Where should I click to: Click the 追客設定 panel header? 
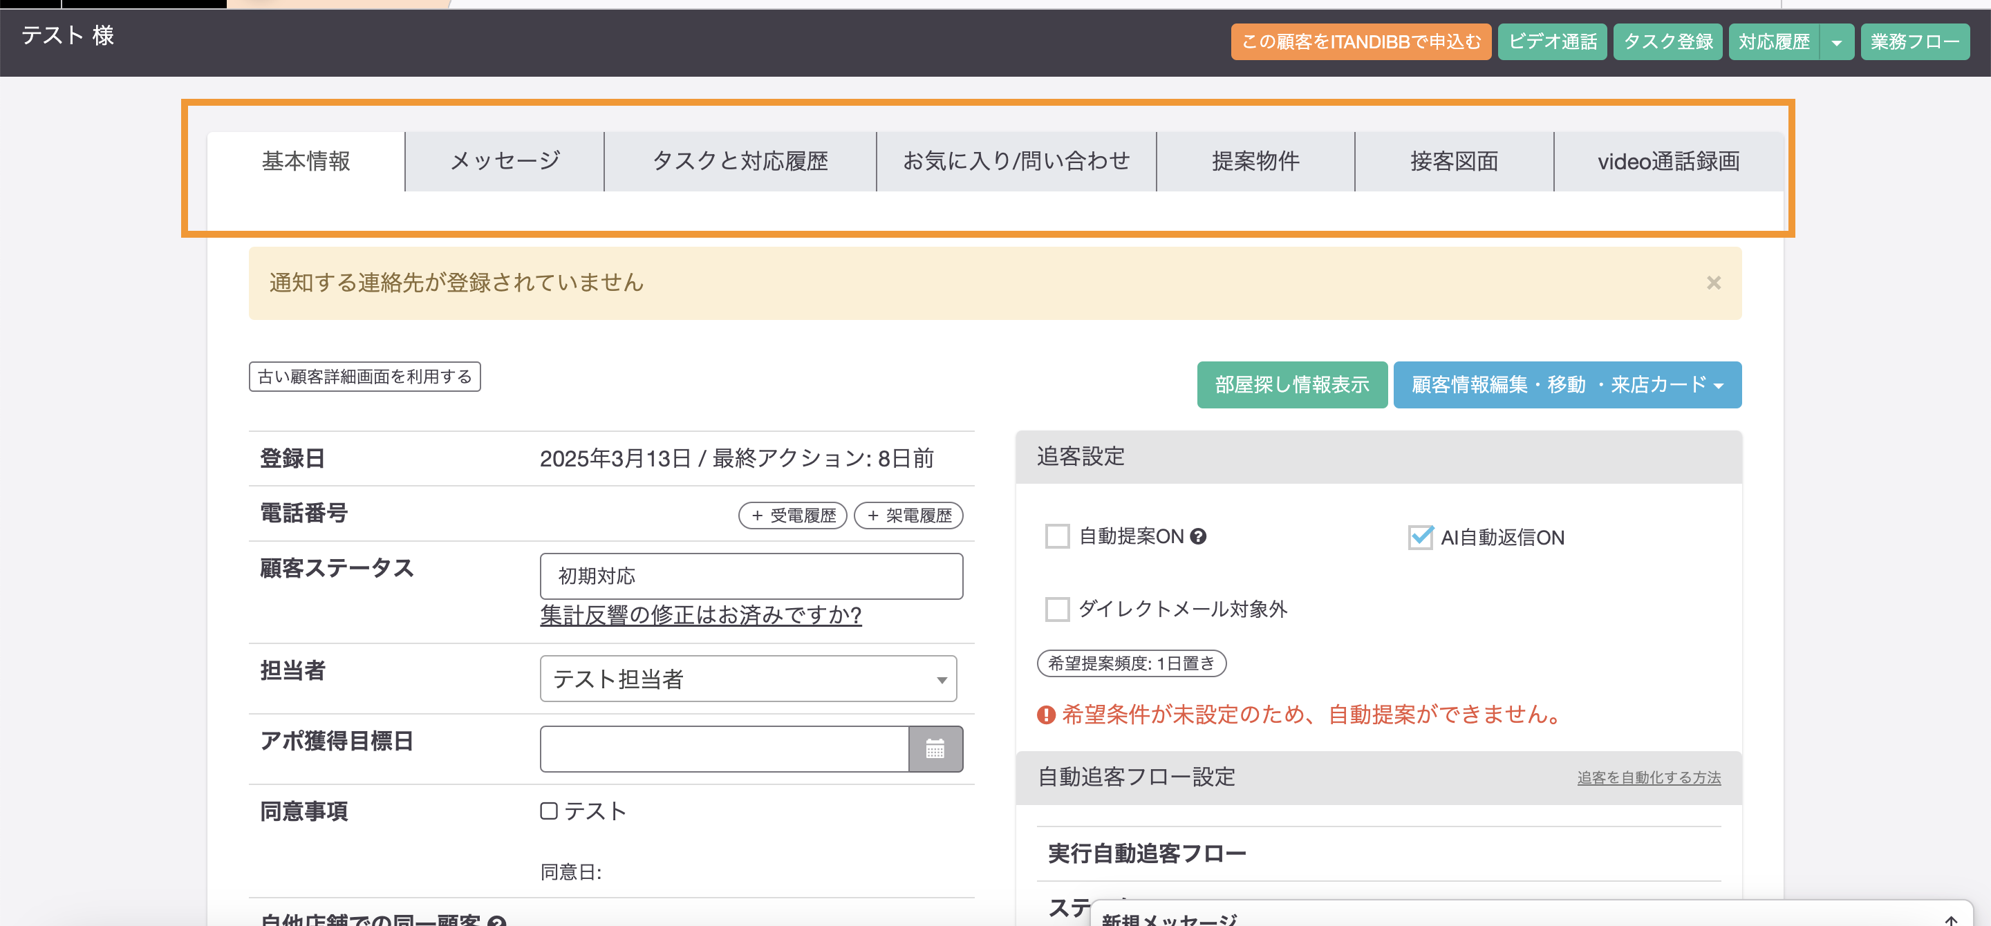[1378, 457]
